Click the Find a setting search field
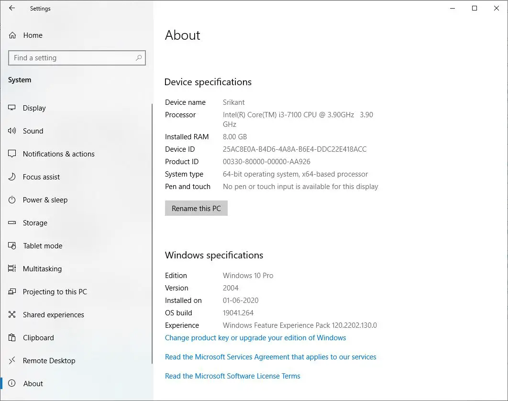The image size is (508, 401). pyautogui.click(x=77, y=58)
